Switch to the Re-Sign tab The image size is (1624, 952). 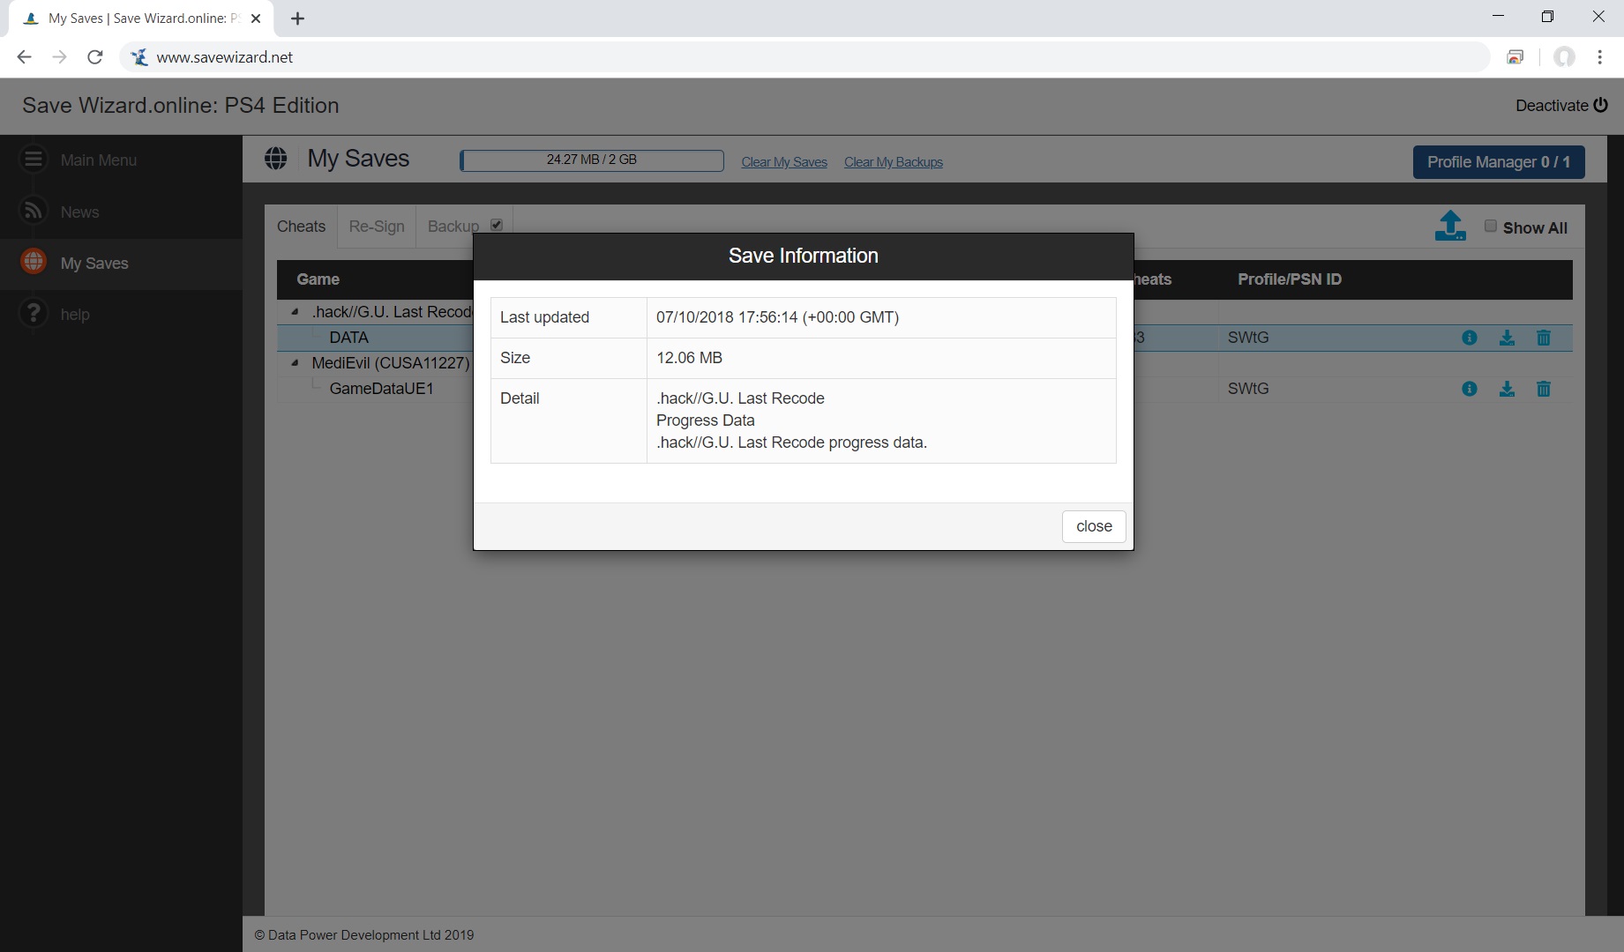point(377,227)
